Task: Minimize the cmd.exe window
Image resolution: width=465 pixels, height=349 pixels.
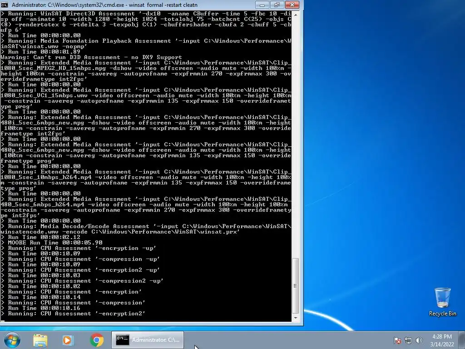Action: [262, 5]
